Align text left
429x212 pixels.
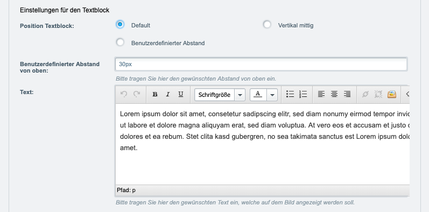tap(321, 94)
